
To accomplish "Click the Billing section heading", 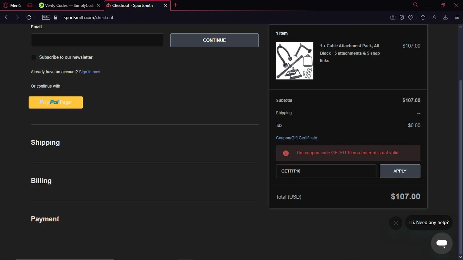I will (41, 181).
